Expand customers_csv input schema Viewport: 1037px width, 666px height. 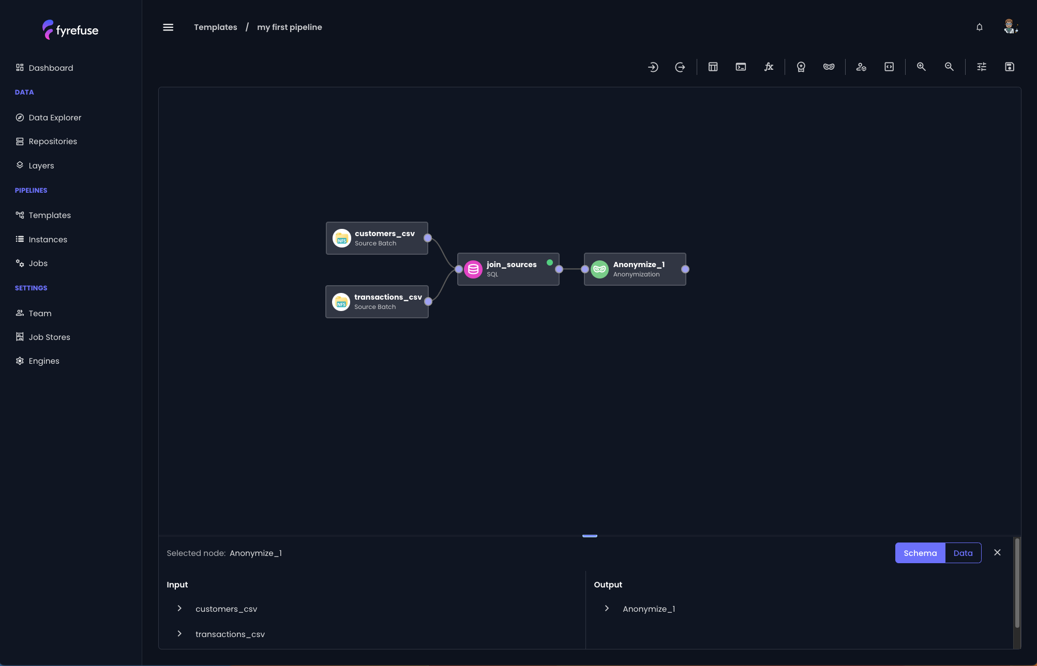[x=179, y=609]
